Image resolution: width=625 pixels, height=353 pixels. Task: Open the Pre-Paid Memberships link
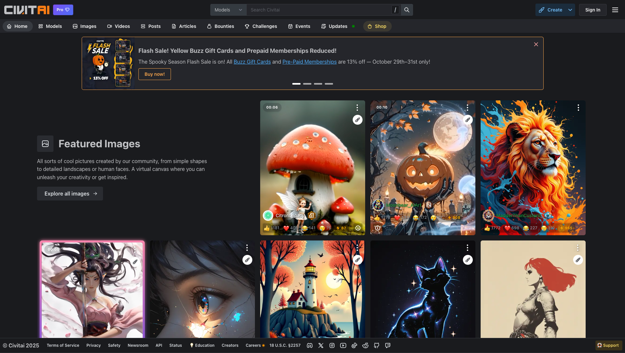coord(309,62)
